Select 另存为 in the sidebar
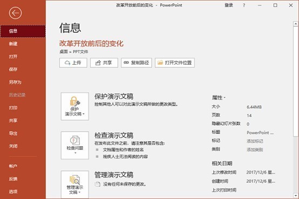The height and width of the screenshot is (199, 299). 23,82
